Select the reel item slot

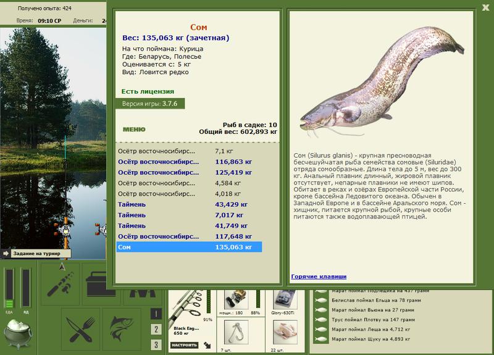coord(236,299)
